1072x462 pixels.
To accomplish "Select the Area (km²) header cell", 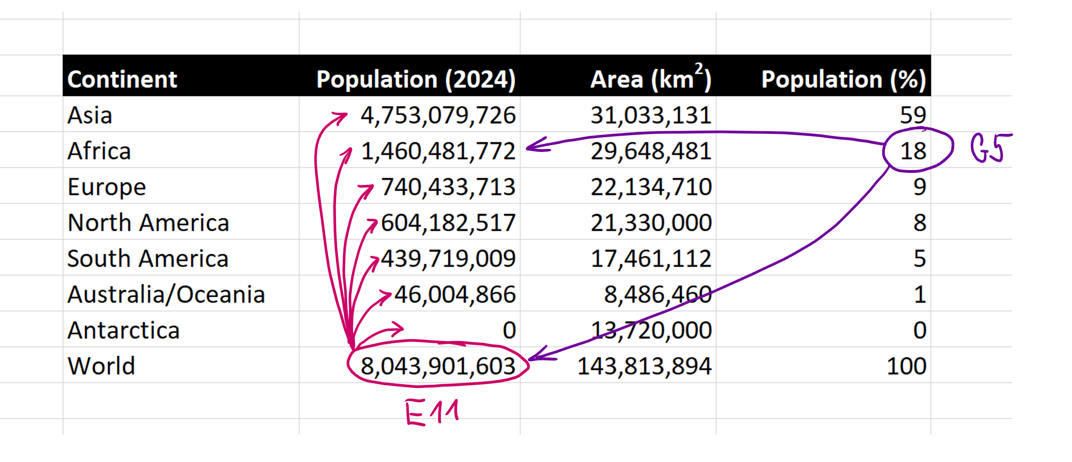I will pos(650,79).
